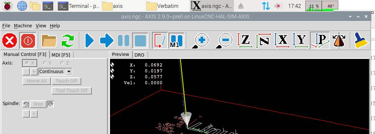Screen dimensions: 375x134
Task: Open the View menu
Action: tap(41, 26)
